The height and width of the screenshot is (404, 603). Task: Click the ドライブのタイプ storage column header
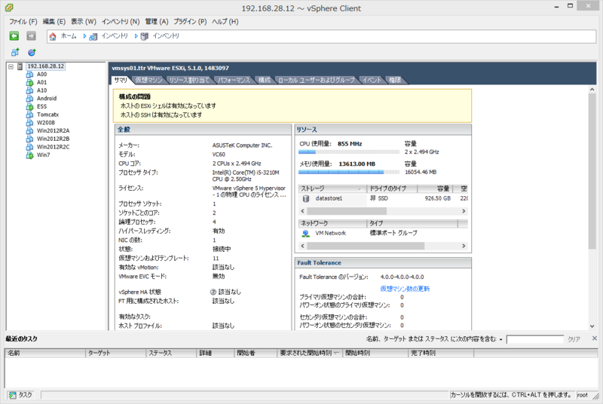392,188
